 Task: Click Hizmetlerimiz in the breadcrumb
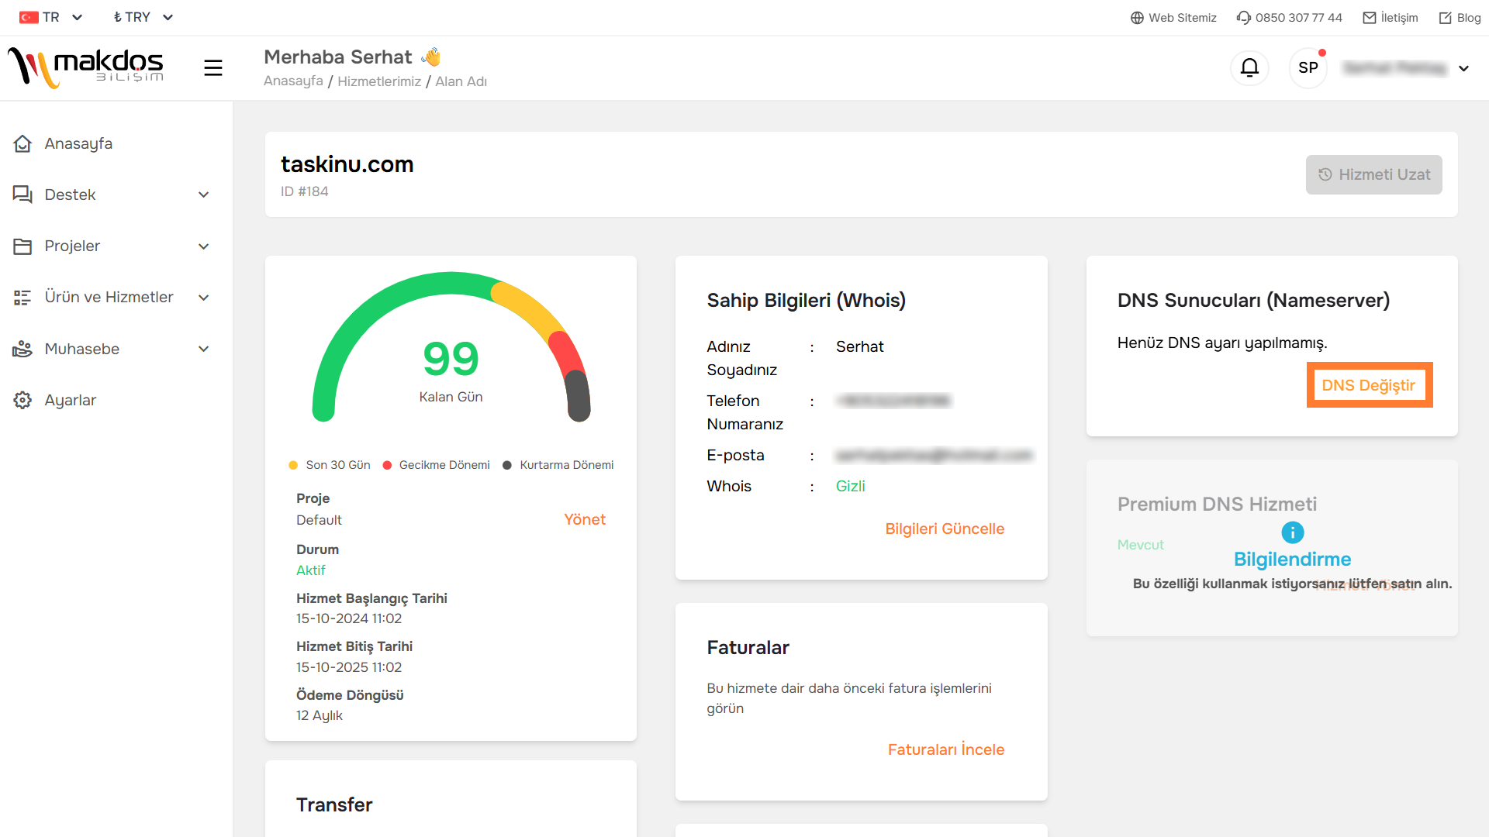point(379,81)
